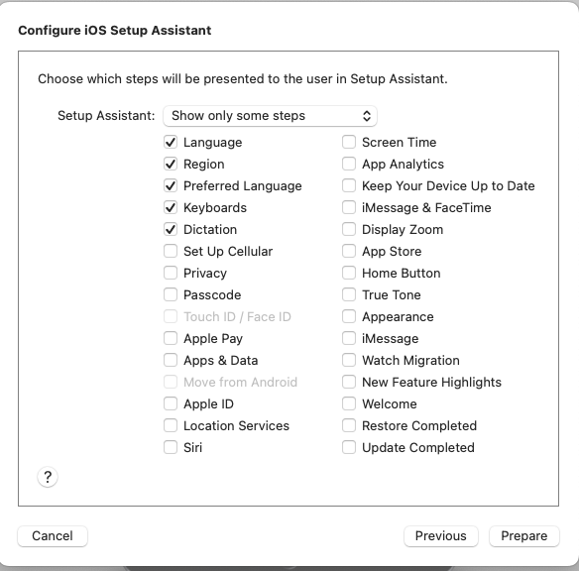Check the Update Completed checkbox
The width and height of the screenshot is (579, 571).
point(349,447)
